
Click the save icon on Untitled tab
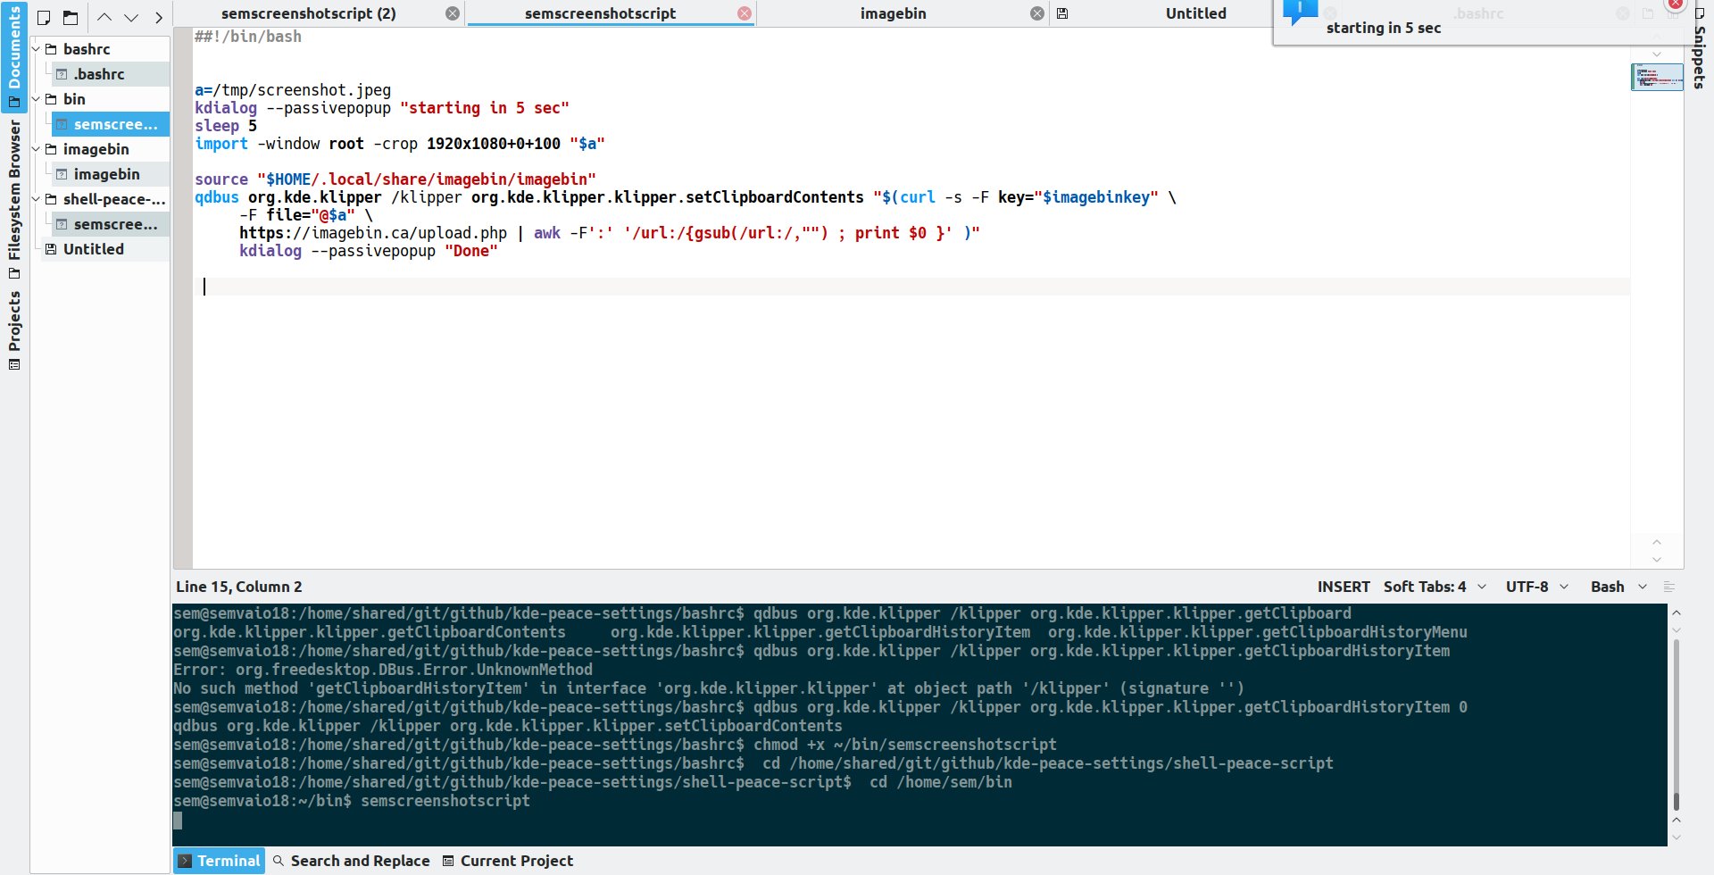click(1062, 13)
